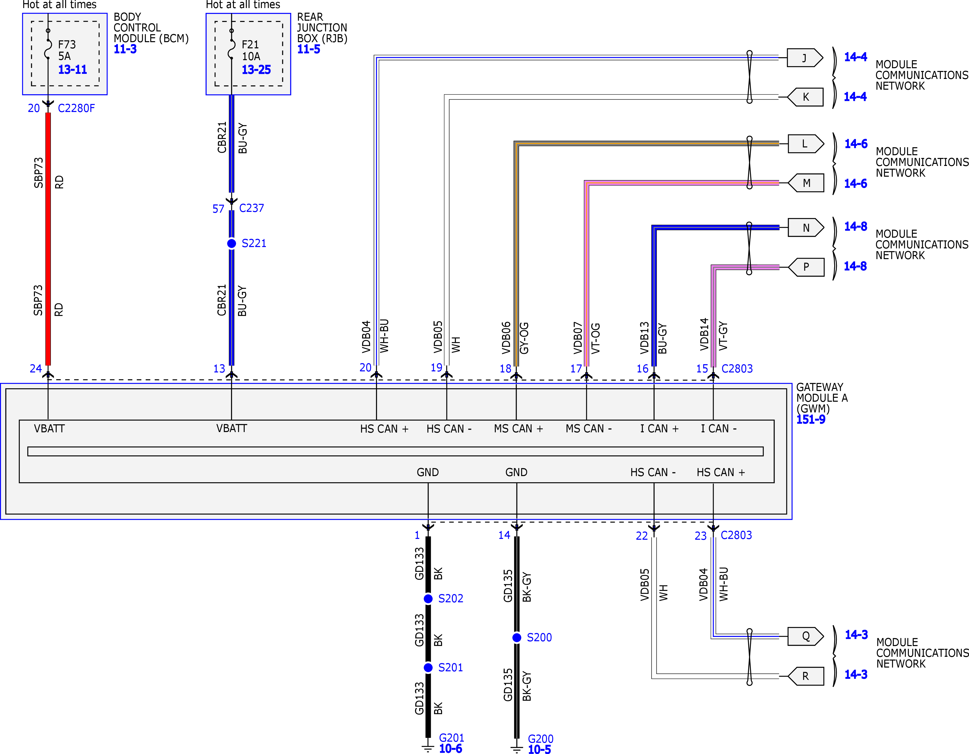Image resolution: width=969 pixels, height=754 pixels.
Task: Follow the 14-6 link beside connector L
Action: coord(856,144)
